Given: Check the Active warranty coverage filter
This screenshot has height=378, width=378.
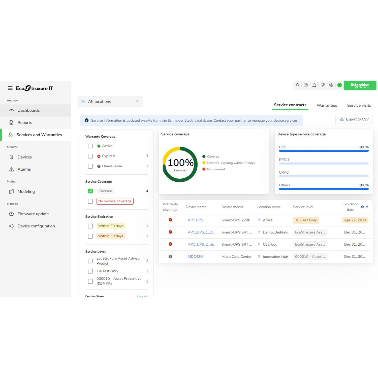Looking at the screenshot, I should [90, 146].
